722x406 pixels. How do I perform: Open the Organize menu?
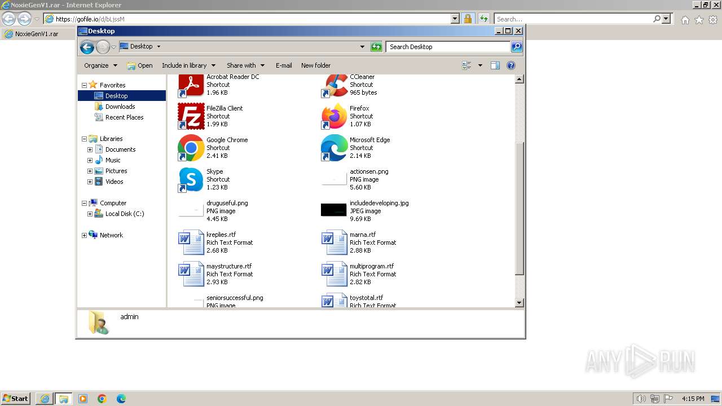(x=100, y=65)
